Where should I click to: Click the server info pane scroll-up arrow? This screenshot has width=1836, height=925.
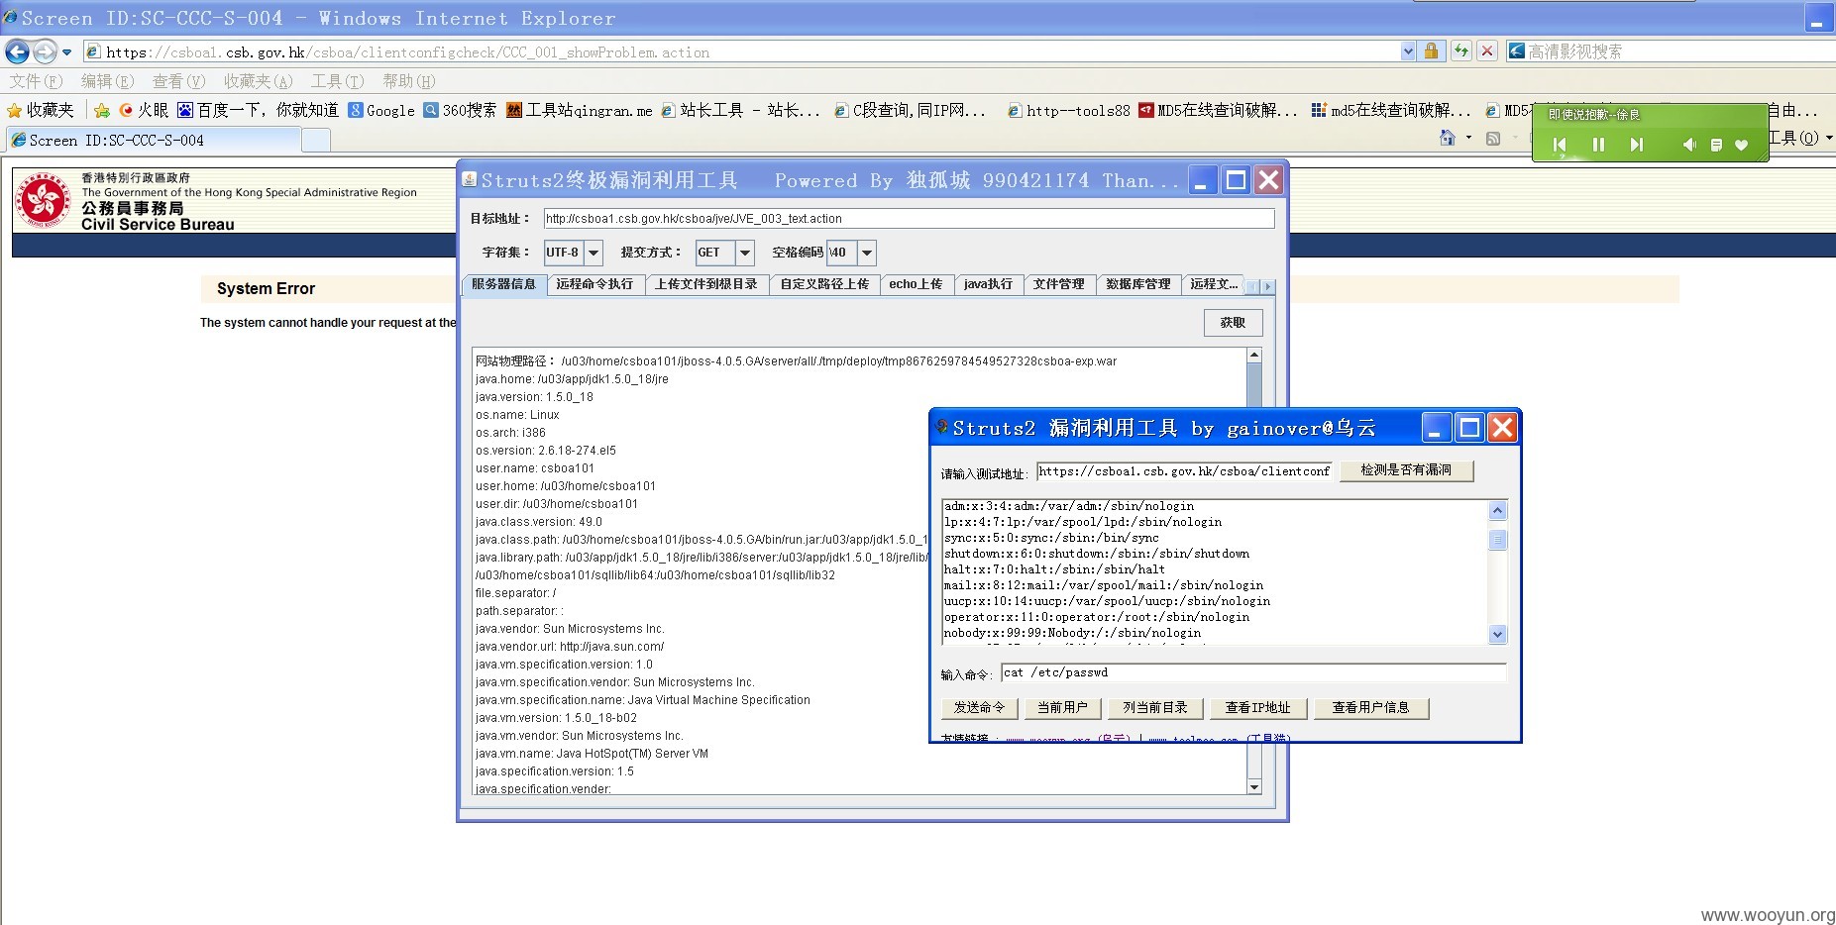coord(1254,355)
